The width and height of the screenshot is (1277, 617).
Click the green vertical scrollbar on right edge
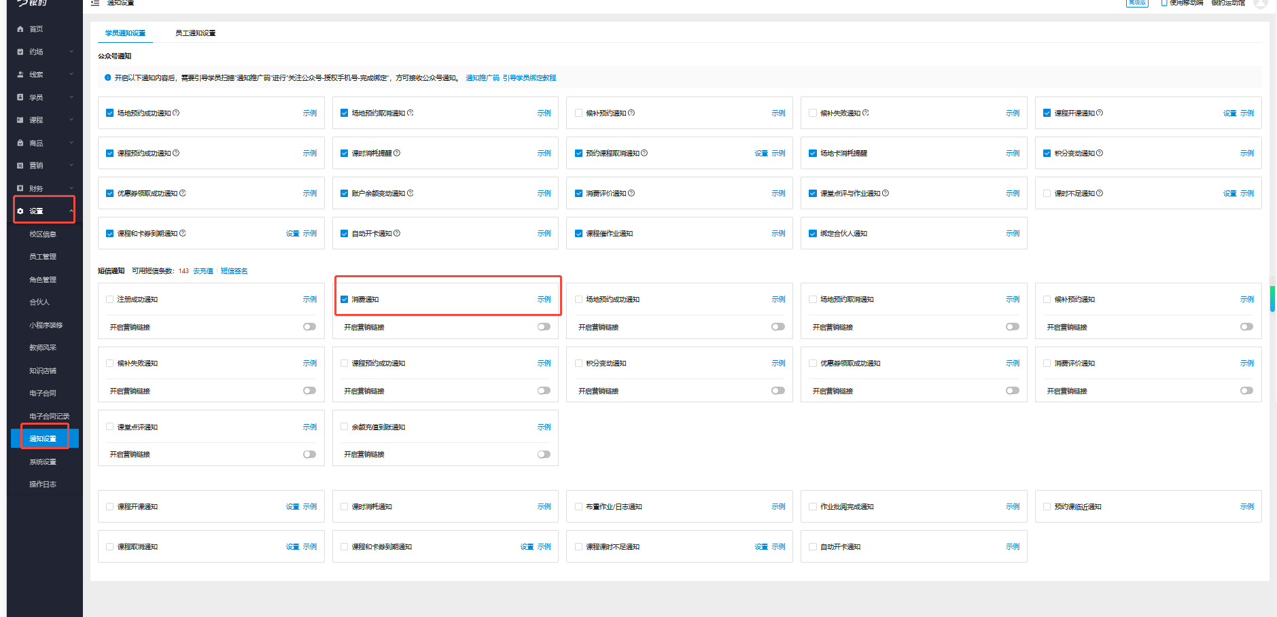pos(1272,299)
